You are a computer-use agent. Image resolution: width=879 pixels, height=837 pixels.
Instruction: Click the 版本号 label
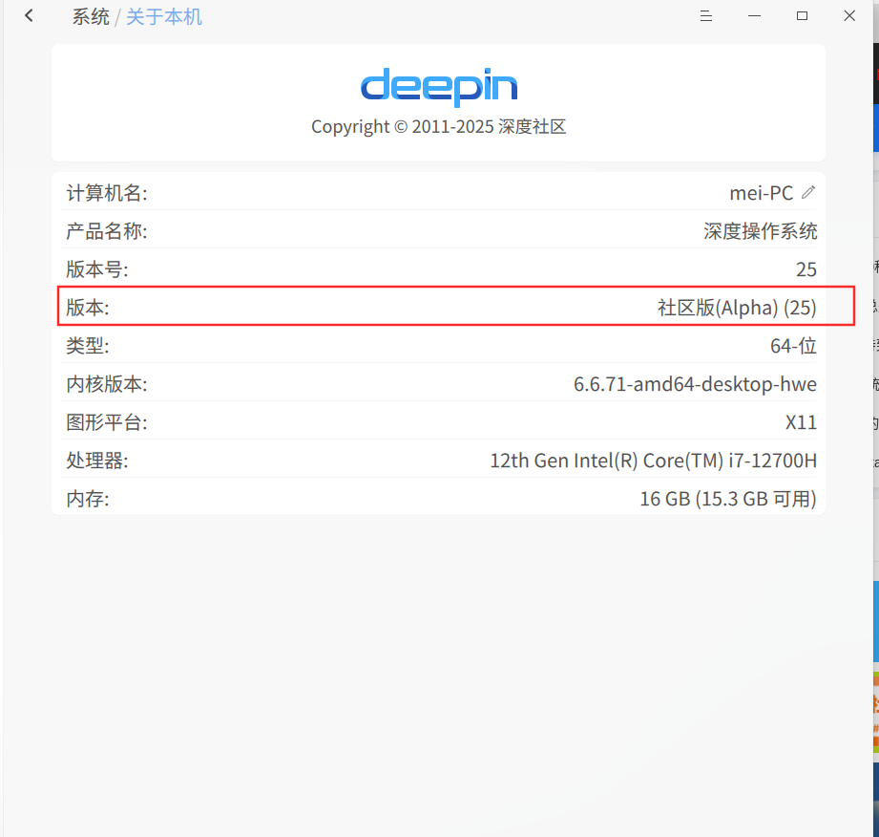tap(97, 269)
